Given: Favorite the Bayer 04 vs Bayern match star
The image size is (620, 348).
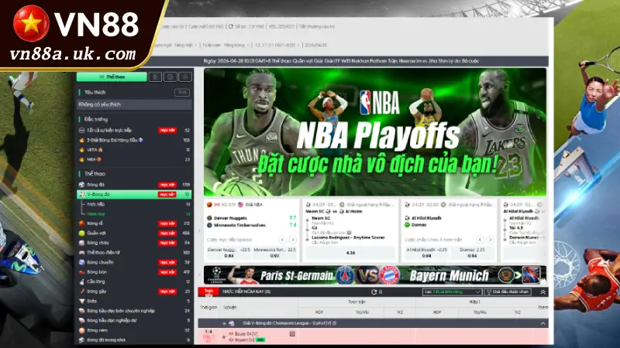Looking at the screenshot, I should click(224, 337).
